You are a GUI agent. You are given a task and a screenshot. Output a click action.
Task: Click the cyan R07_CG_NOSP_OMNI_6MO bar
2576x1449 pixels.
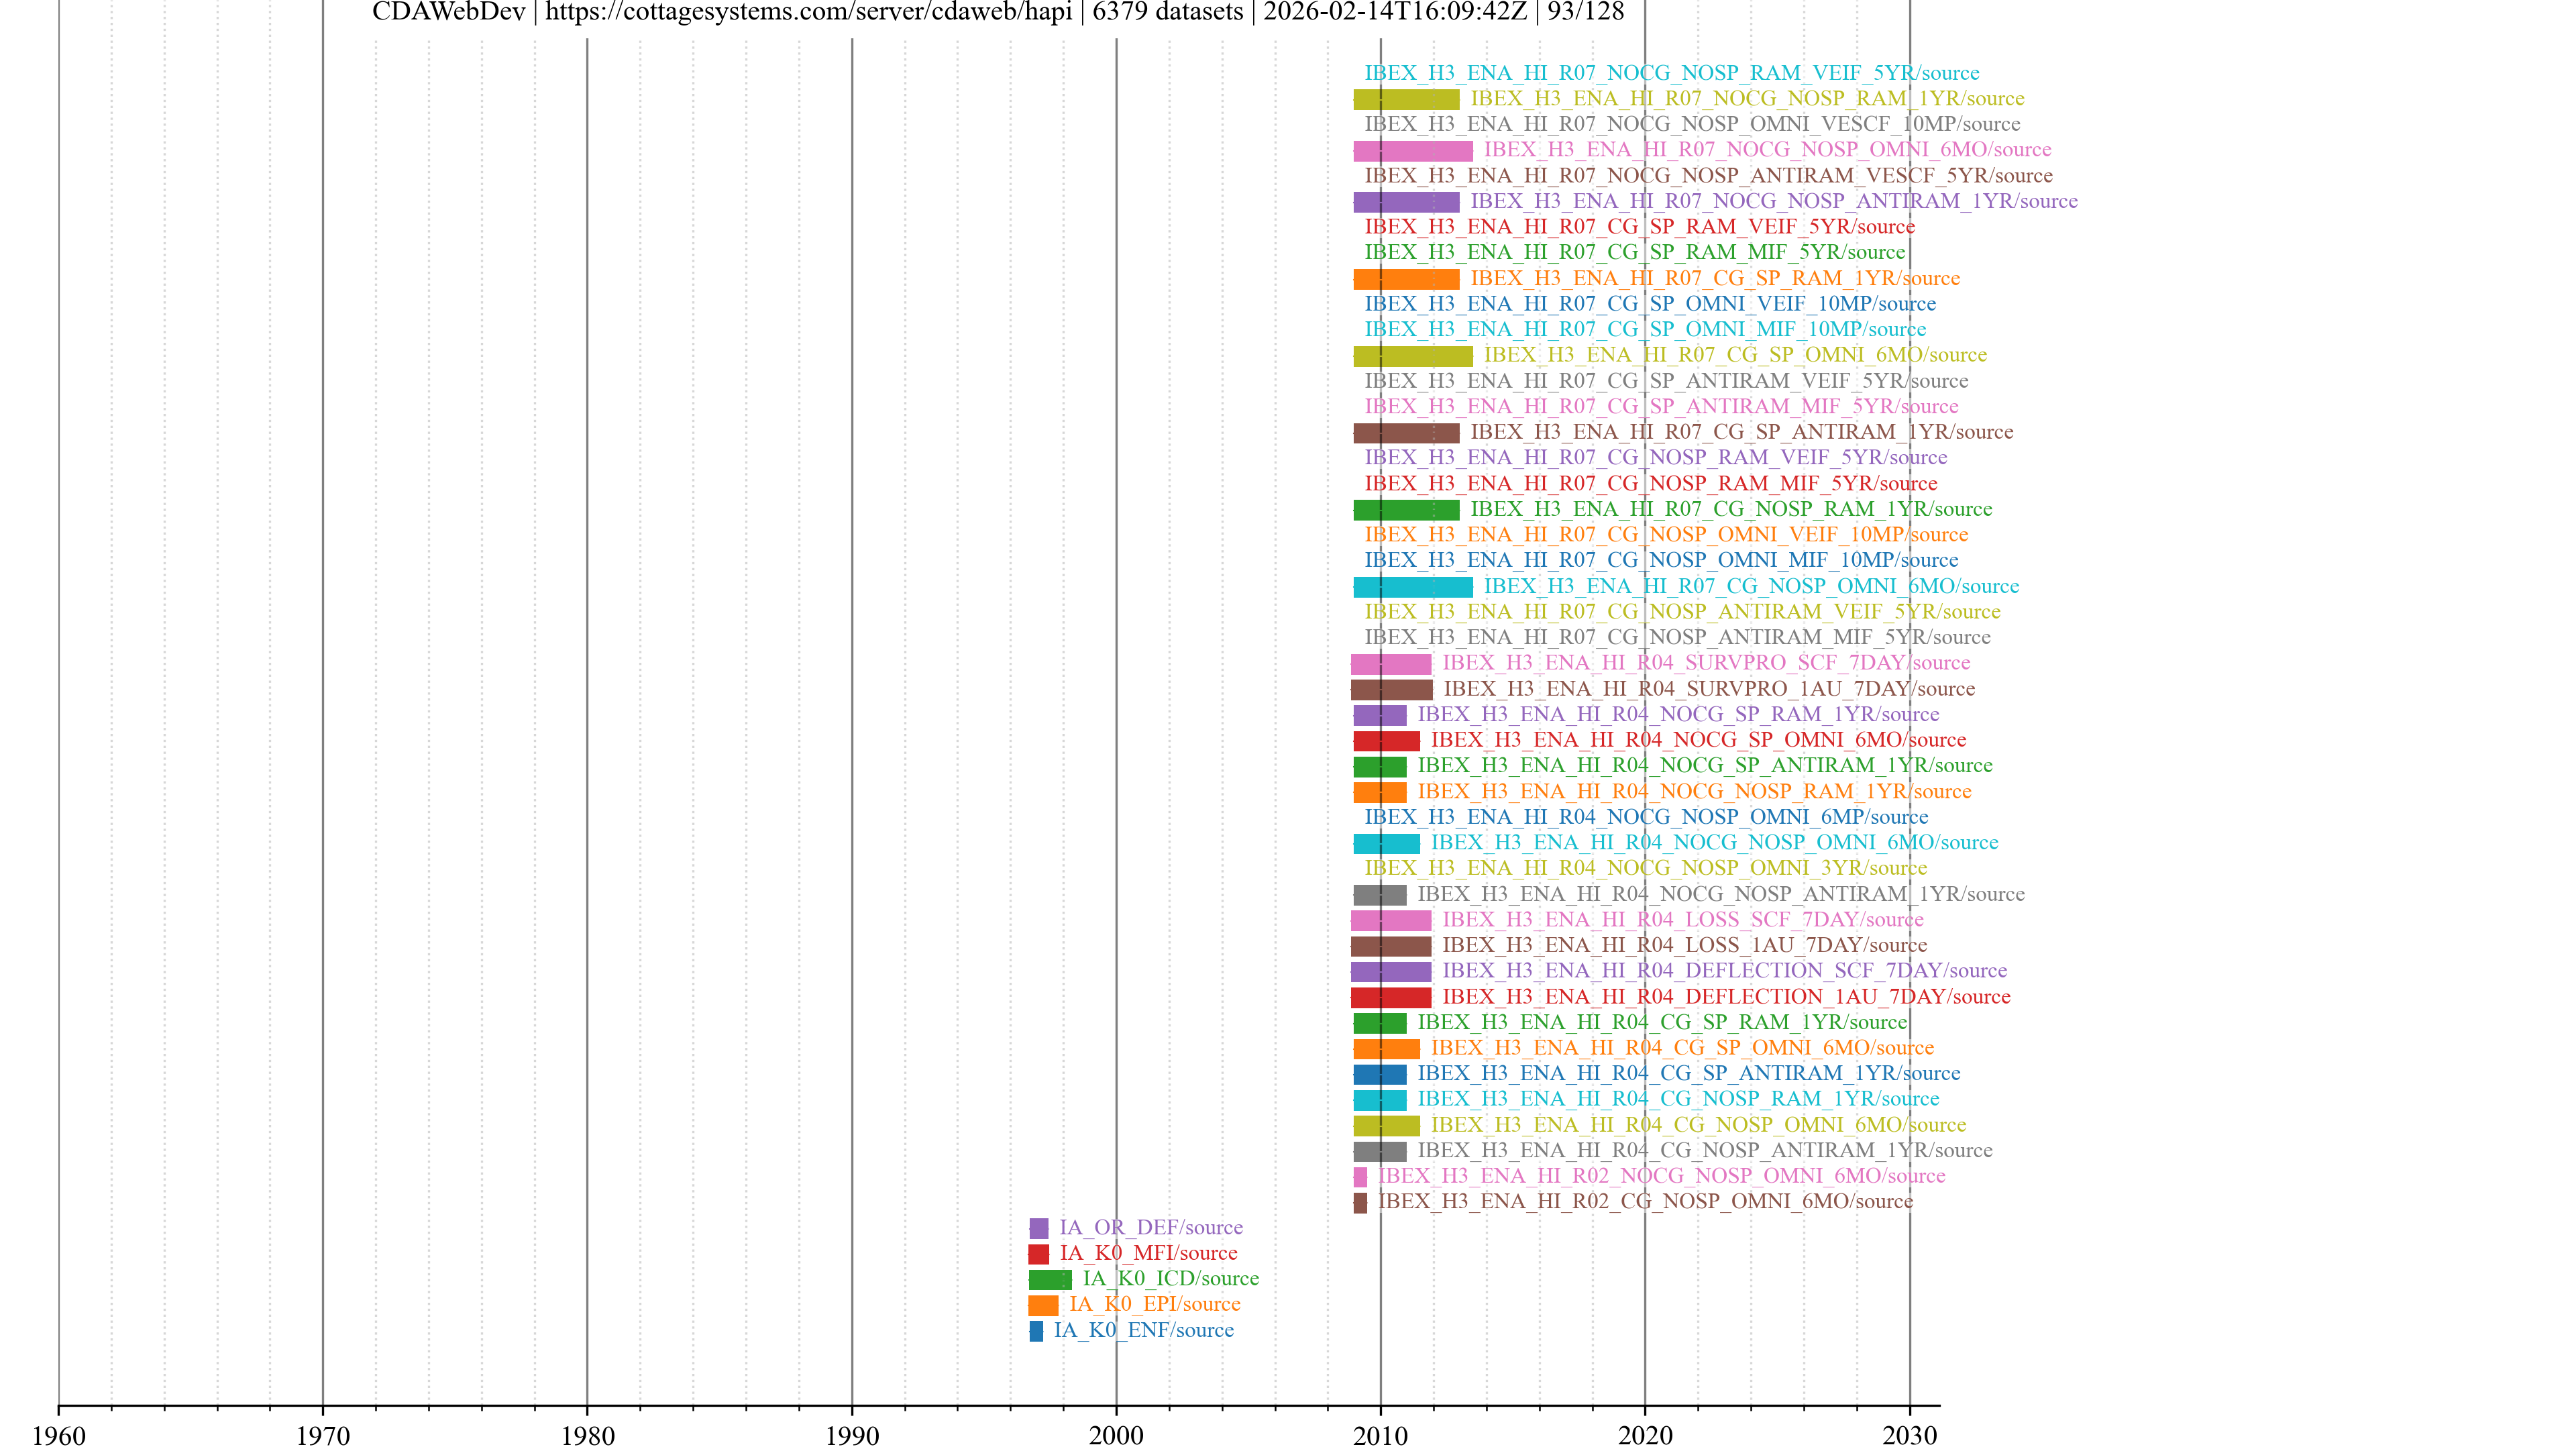click(x=1412, y=587)
